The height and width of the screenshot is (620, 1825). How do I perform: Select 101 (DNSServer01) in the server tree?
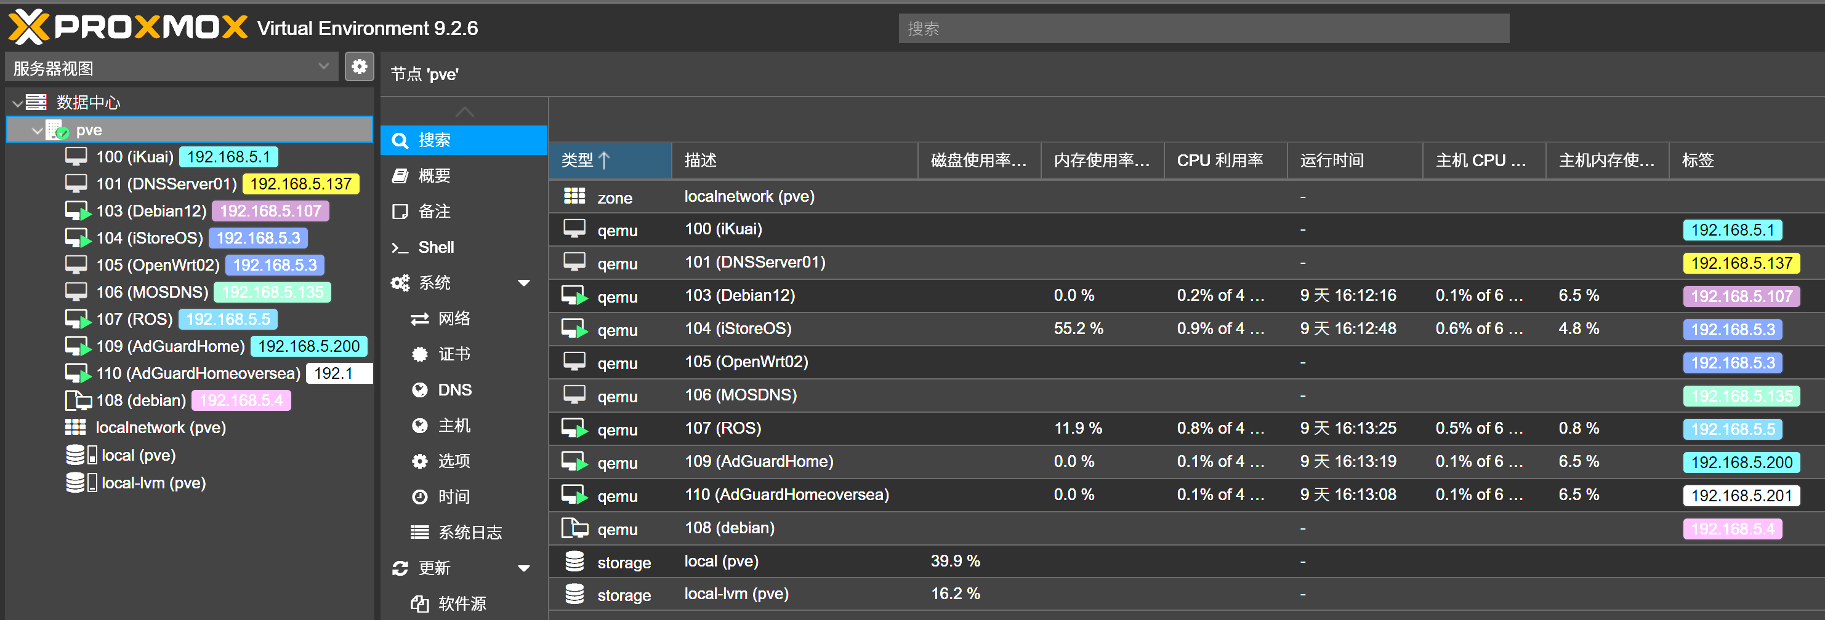pyautogui.click(x=166, y=184)
